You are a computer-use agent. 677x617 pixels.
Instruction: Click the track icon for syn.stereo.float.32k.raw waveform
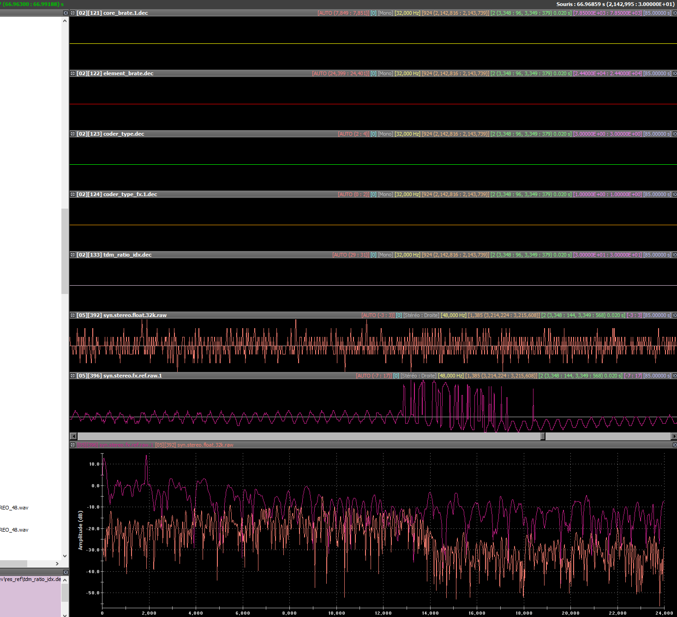[72, 315]
